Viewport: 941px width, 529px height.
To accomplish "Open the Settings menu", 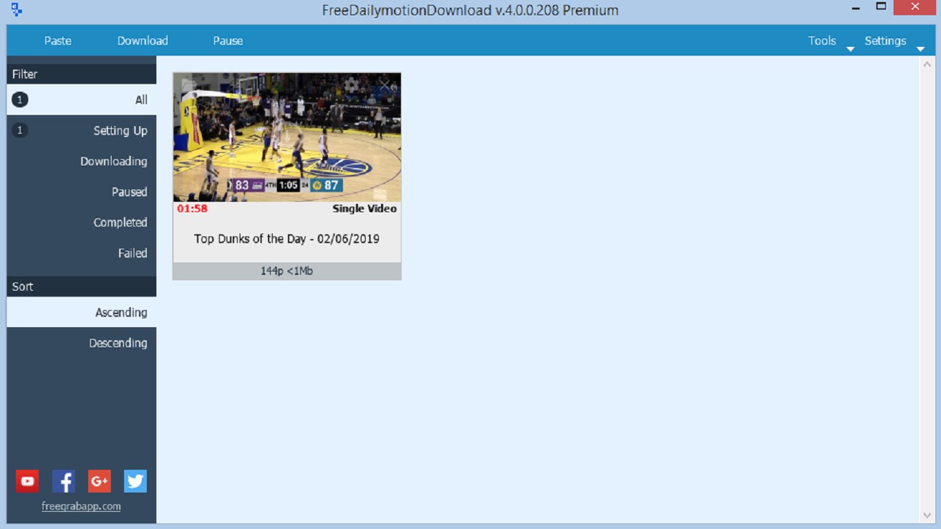I will tap(885, 41).
